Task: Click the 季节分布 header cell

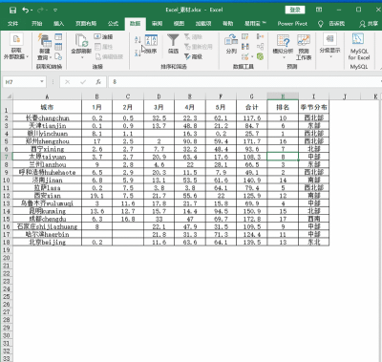Action: [313, 107]
